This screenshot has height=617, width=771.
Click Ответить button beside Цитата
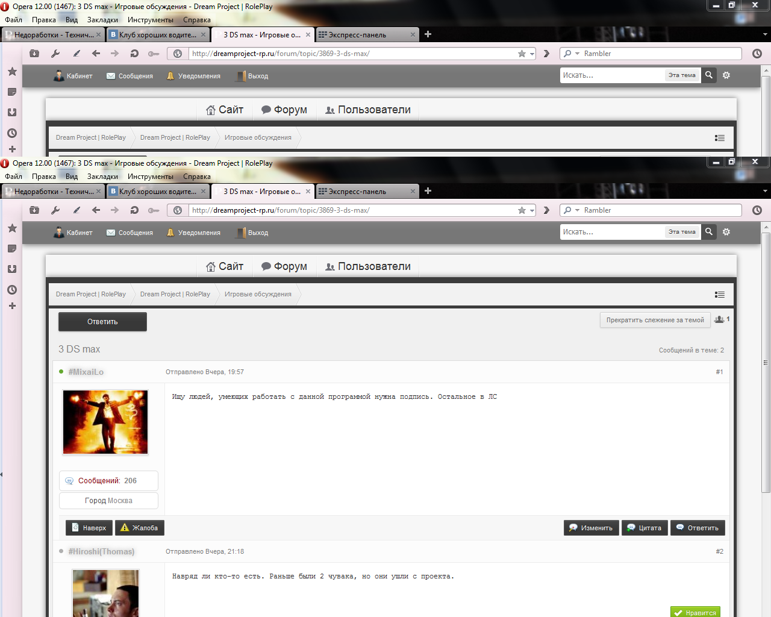(698, 528)
